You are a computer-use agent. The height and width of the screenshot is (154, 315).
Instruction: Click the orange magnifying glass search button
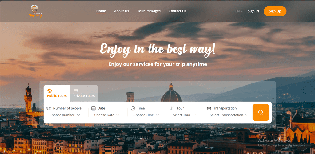(261, 112)
